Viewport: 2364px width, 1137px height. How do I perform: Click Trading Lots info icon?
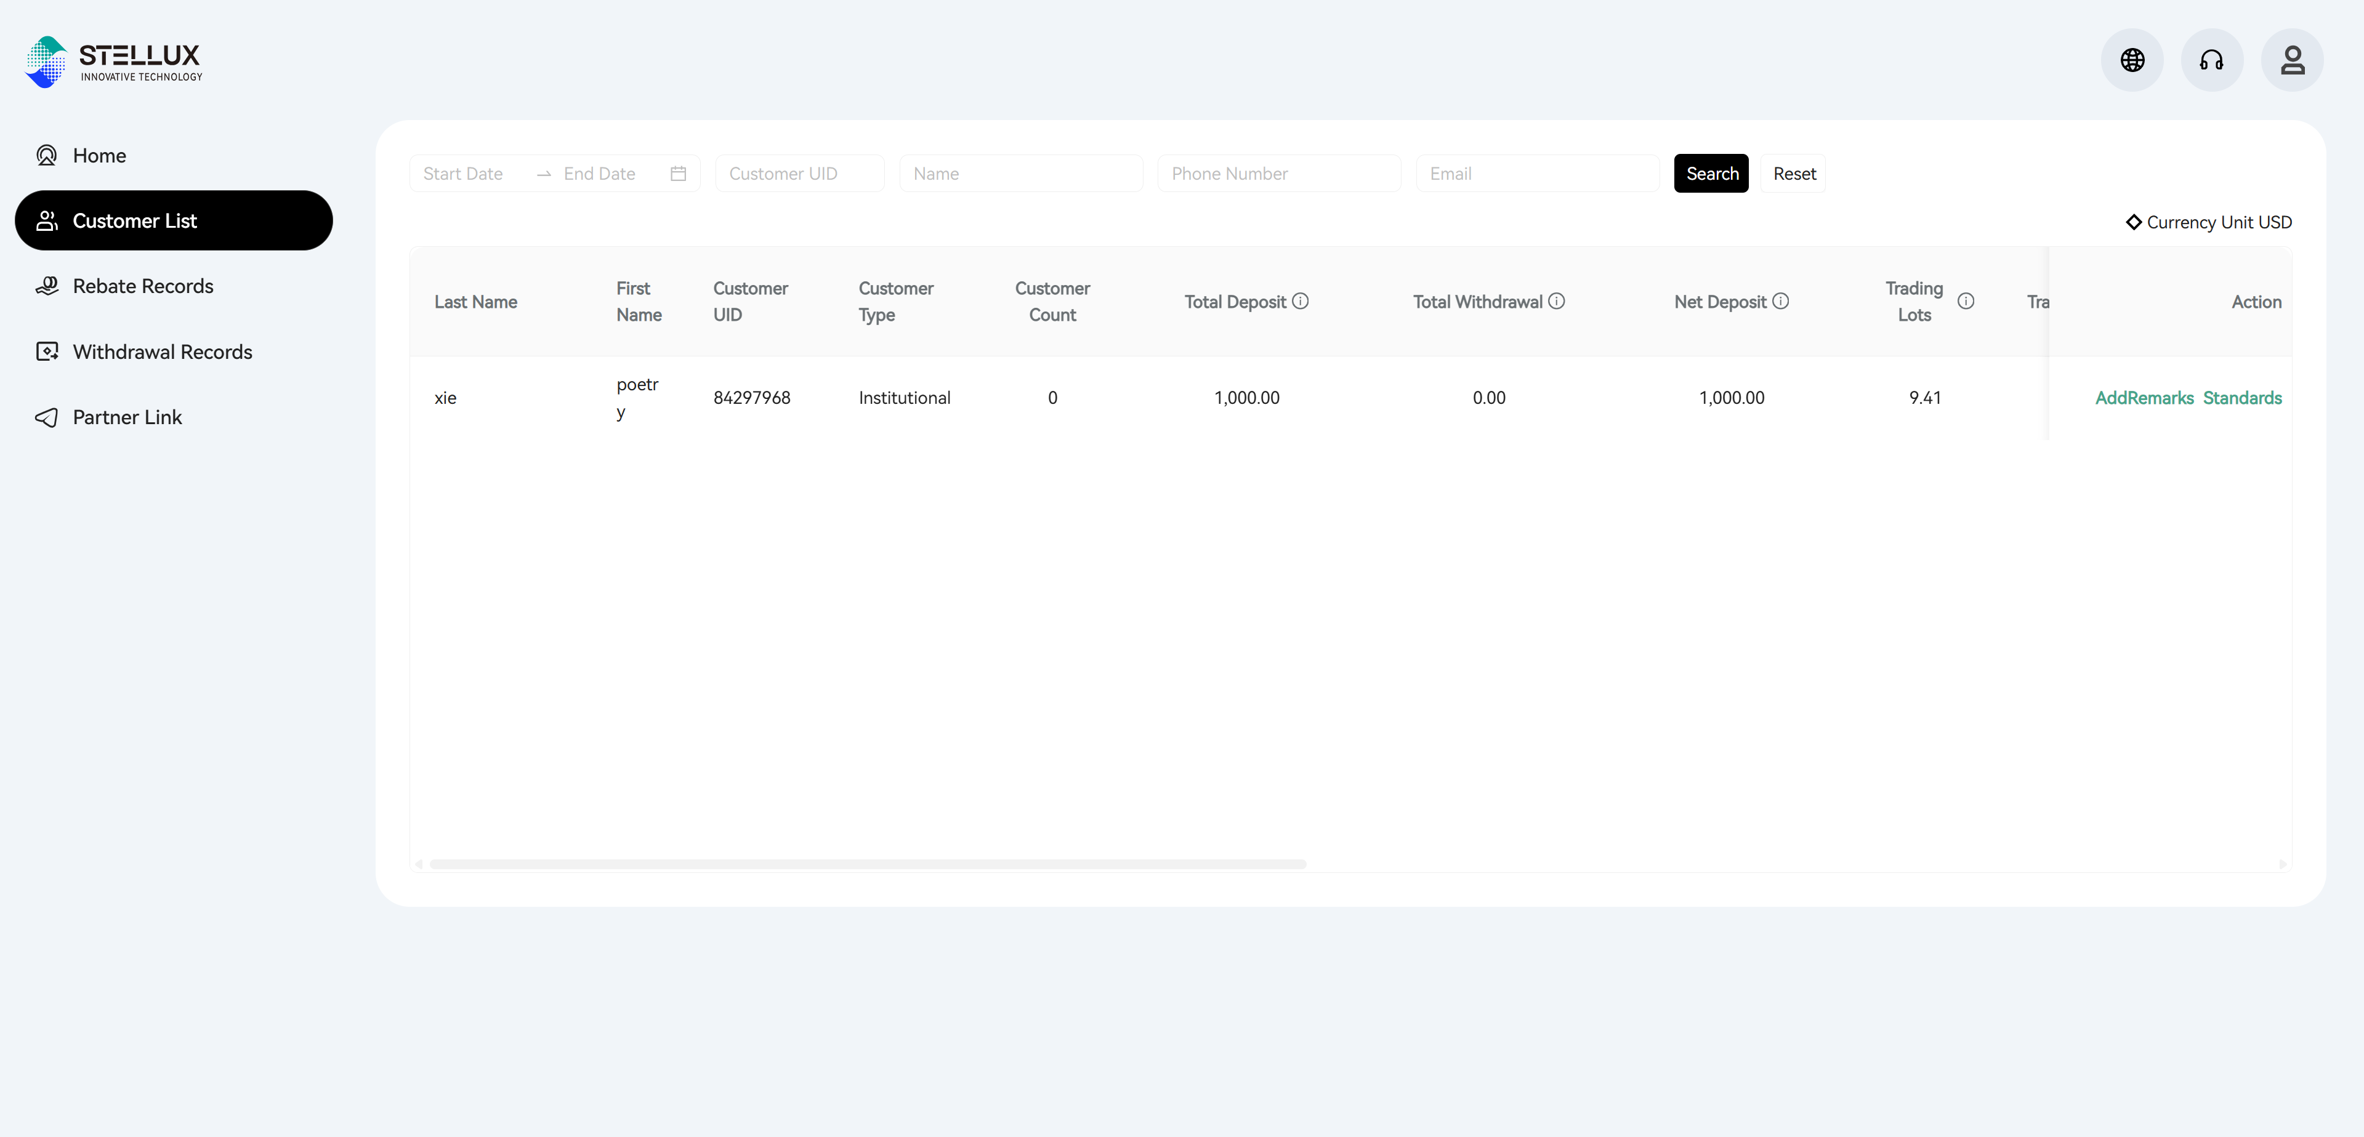(1966, 301)
